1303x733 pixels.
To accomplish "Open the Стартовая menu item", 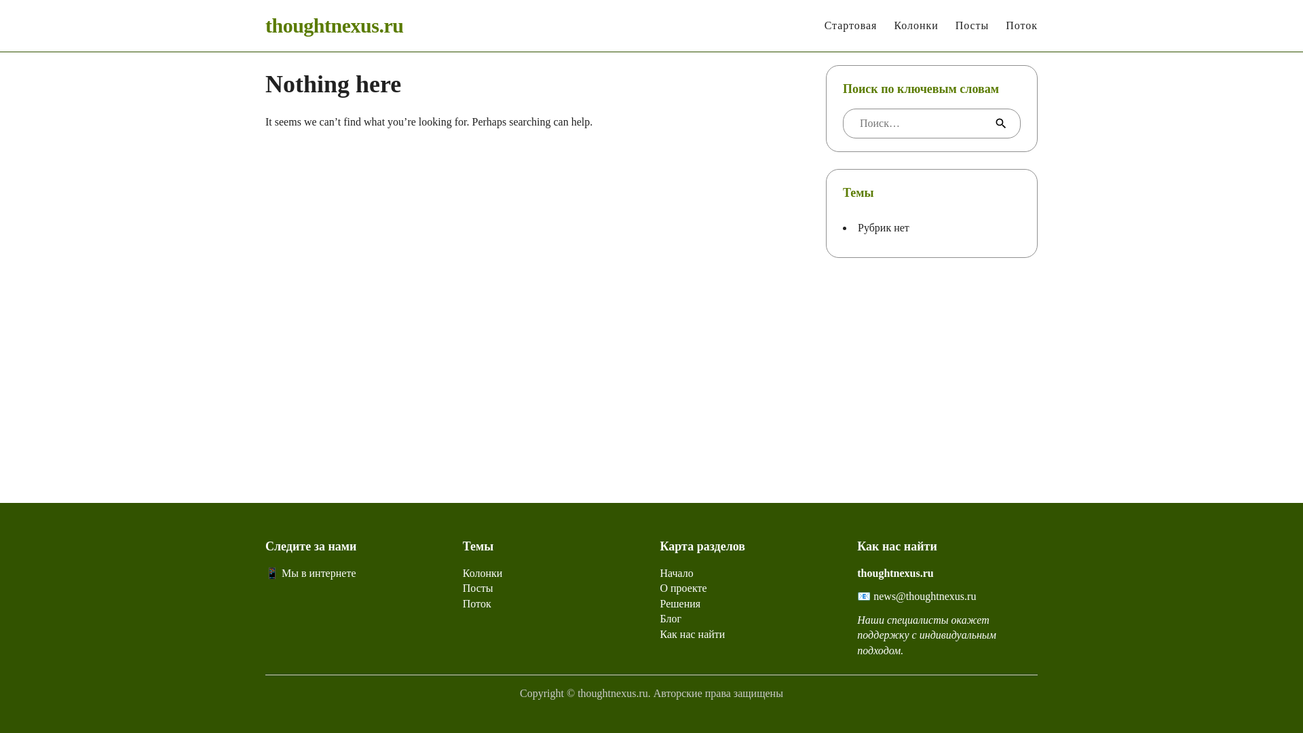I will [850, 26].
